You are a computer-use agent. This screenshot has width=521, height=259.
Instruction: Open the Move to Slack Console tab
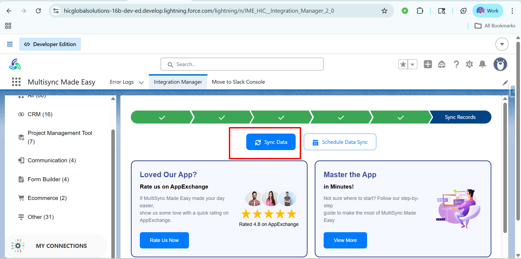pos(238,82)
